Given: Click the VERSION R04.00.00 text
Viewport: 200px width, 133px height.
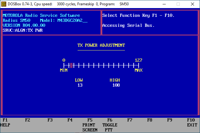Looking at the screenshot, I should pyautogui.click(x=24, y=25).
